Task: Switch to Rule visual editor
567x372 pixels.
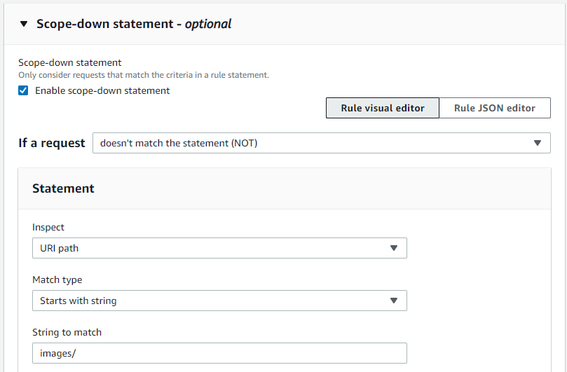Action: [x=383, y=108]
